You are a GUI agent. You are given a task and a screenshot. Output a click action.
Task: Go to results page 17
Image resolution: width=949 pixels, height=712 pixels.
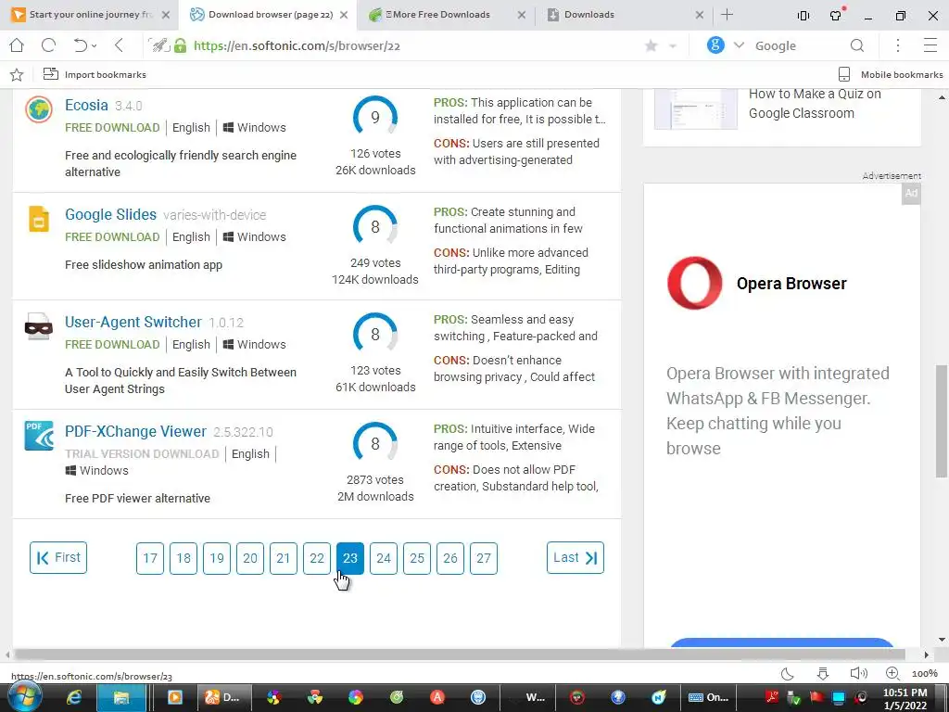150,558
